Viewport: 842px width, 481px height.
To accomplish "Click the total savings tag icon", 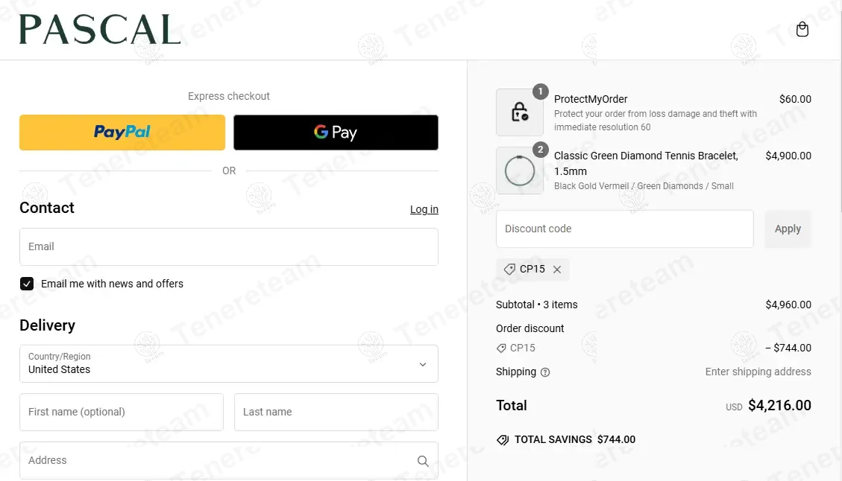I will (503, 440).
